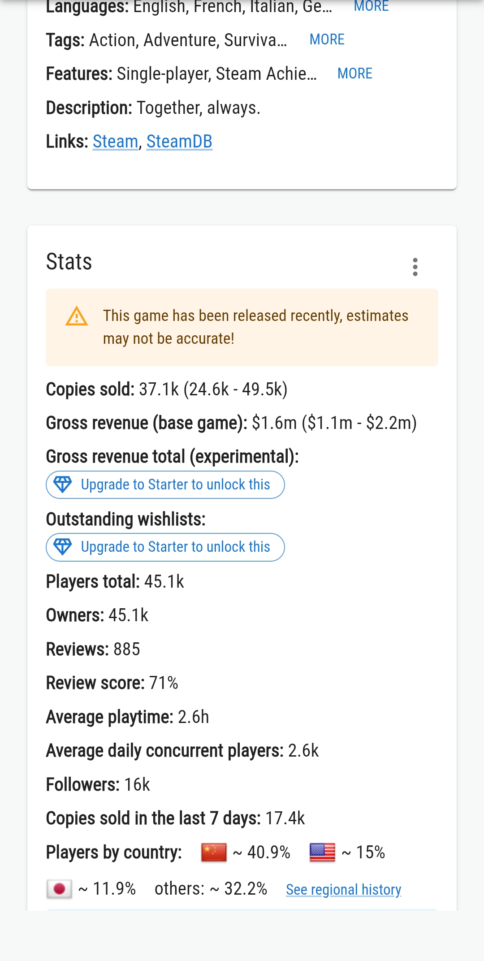Open See regional history link

[x=343, y=889]
